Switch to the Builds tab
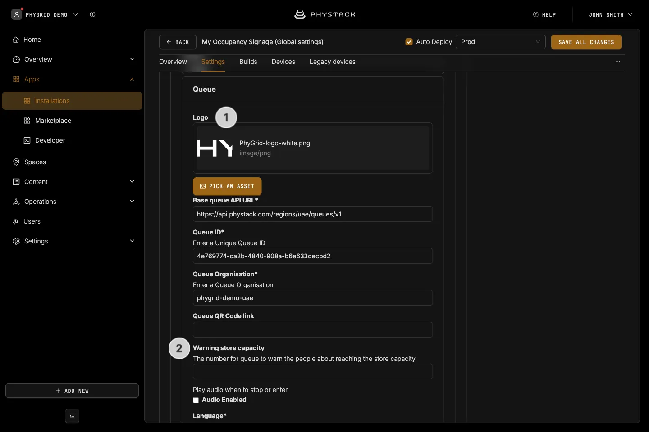 click(x=248, y=62)
